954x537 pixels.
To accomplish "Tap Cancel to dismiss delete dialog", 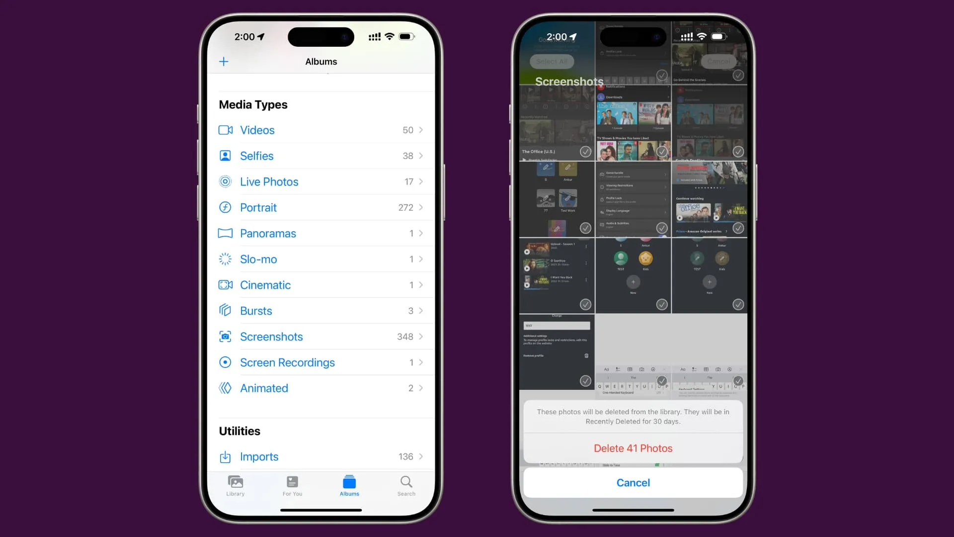I will (x=633, y=483).
